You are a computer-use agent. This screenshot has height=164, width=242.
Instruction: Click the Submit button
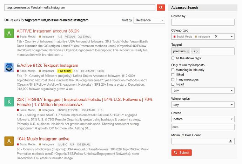point(182,152)
